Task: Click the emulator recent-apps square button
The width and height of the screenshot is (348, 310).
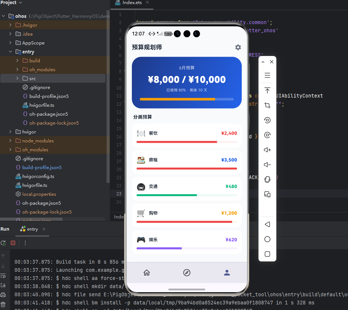Action: click(267, 254)
